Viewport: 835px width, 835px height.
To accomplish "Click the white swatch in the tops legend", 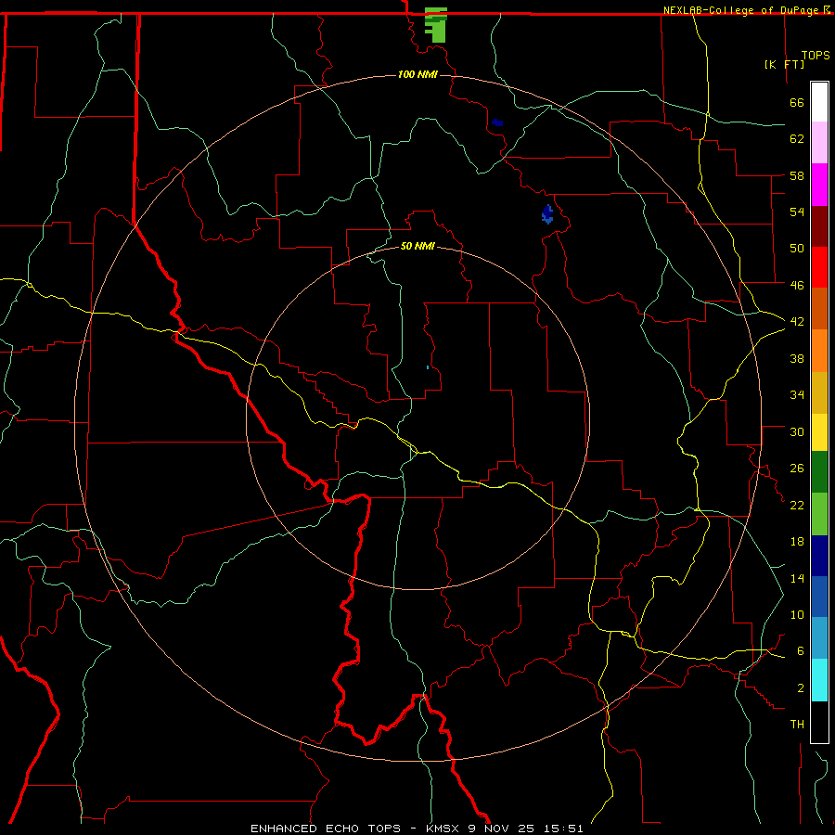I will [819, 102].
